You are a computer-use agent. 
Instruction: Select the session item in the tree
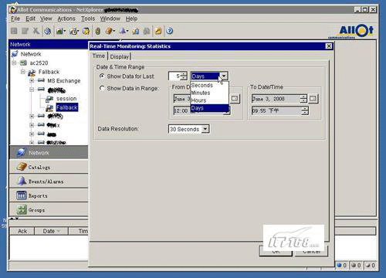(66, 99)
